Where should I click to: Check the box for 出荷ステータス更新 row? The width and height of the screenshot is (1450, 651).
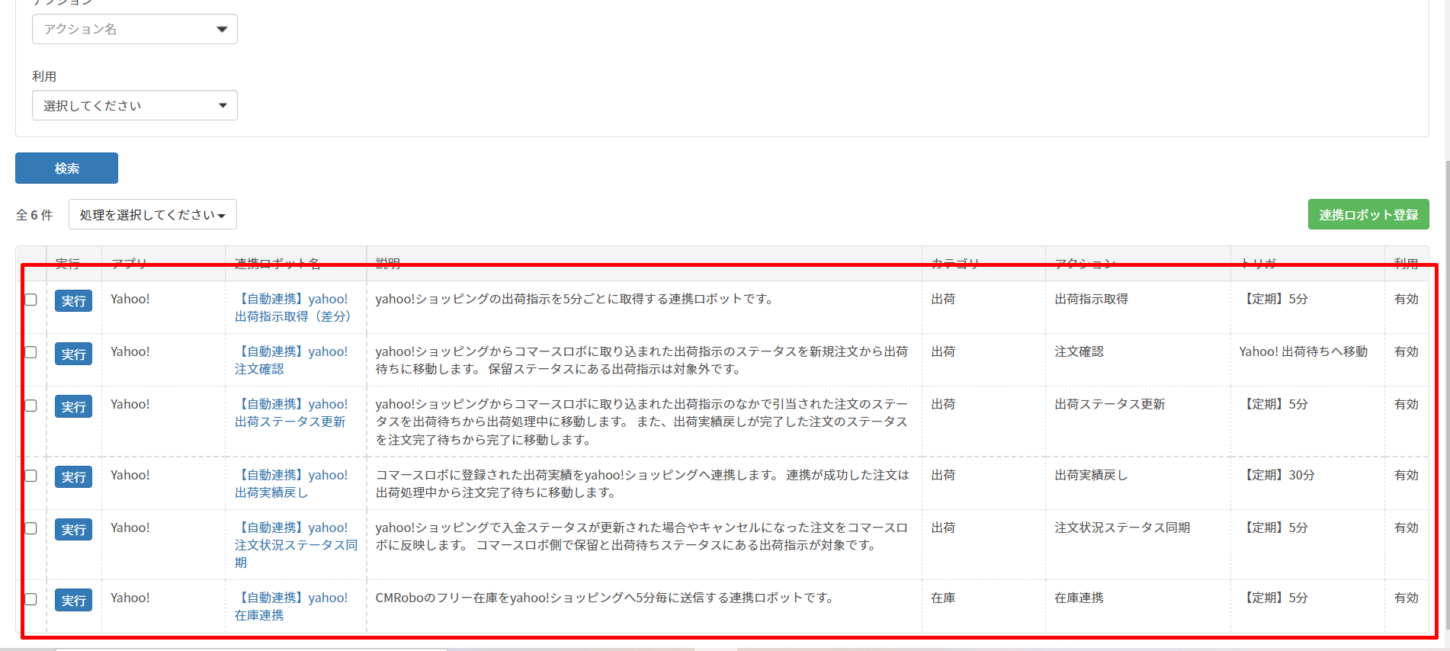[x=30, y=405]
